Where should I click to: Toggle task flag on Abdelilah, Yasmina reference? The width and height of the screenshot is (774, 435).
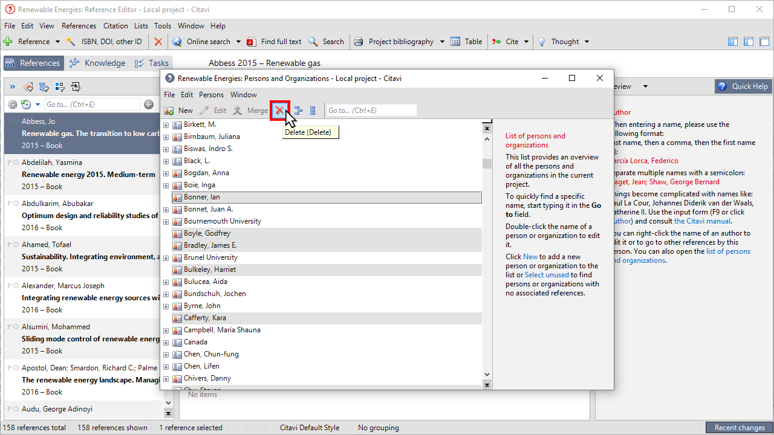[9, 163]
